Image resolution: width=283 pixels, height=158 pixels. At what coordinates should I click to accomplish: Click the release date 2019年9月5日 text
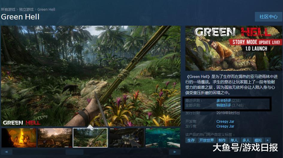pyautogui.click(x=228, y=113)
